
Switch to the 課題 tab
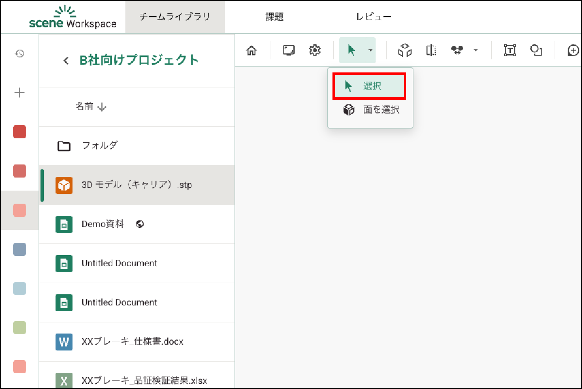tap(274, 17)
